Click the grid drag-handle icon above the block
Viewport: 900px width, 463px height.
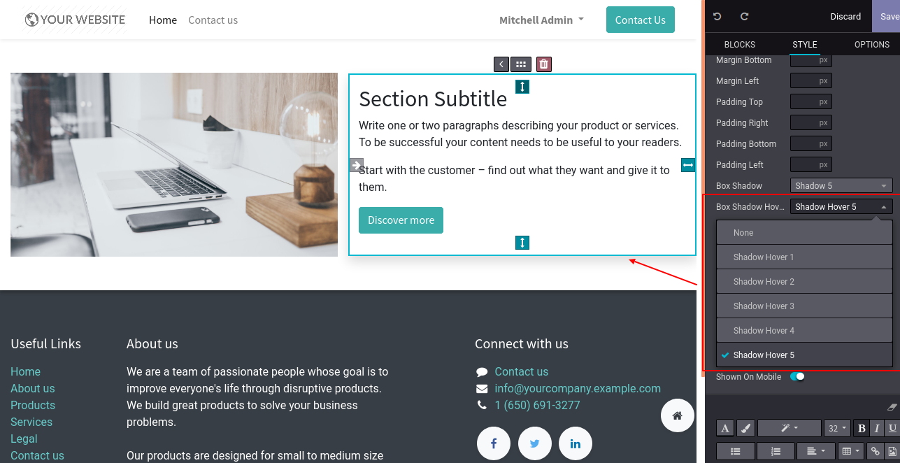(x=520, y=64)
